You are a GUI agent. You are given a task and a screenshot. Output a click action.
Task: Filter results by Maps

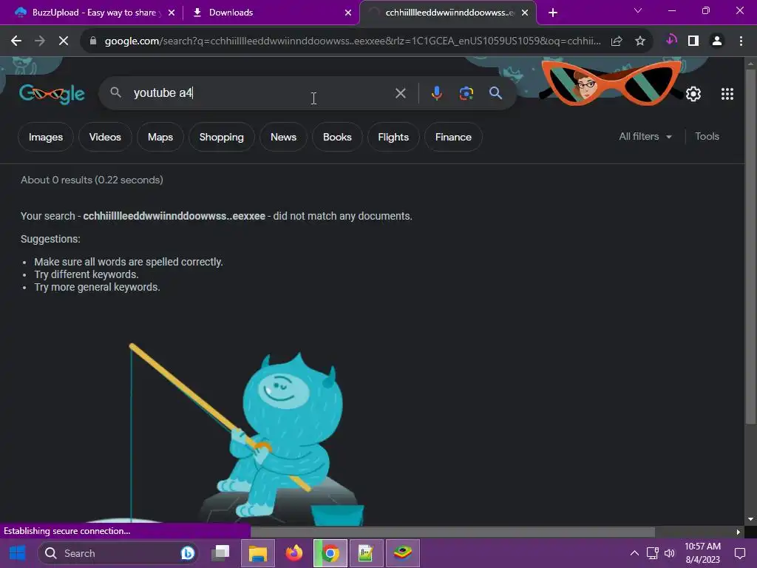pyautogui.click(x=160, y=137)
